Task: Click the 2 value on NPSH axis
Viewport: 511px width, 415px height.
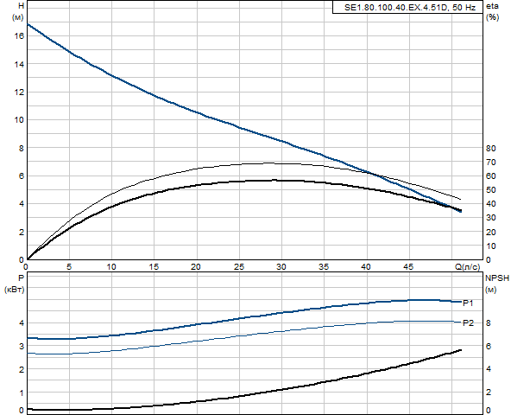Action: tap(489, 393)
